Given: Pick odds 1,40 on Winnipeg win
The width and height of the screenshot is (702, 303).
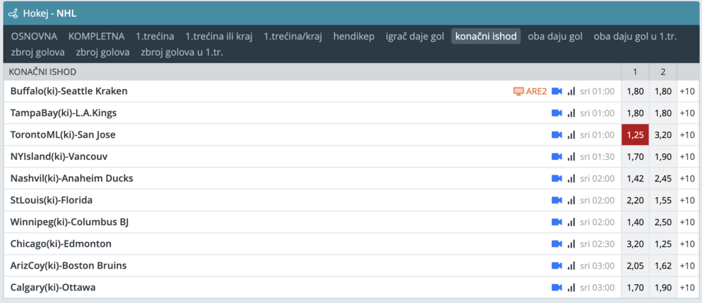Looking at the screenshot, I should [x=635, y=222].
